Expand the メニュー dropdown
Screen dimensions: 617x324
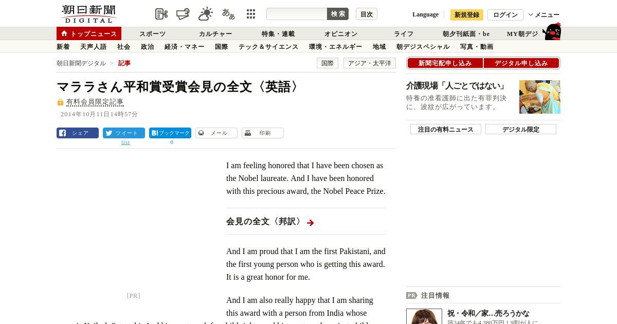coord(544,15)
